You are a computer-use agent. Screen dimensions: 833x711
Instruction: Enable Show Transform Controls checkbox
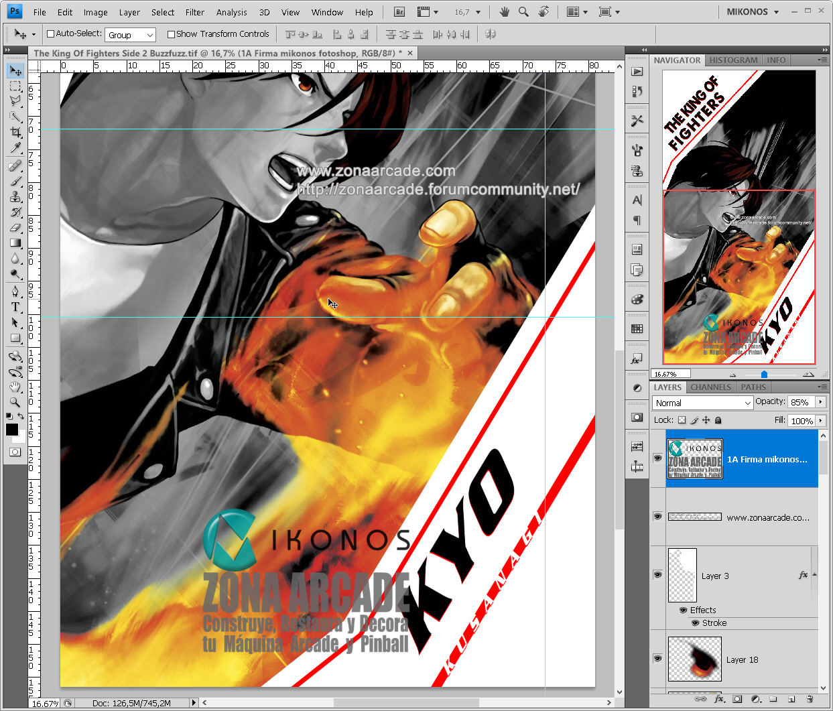pos(171,34)
